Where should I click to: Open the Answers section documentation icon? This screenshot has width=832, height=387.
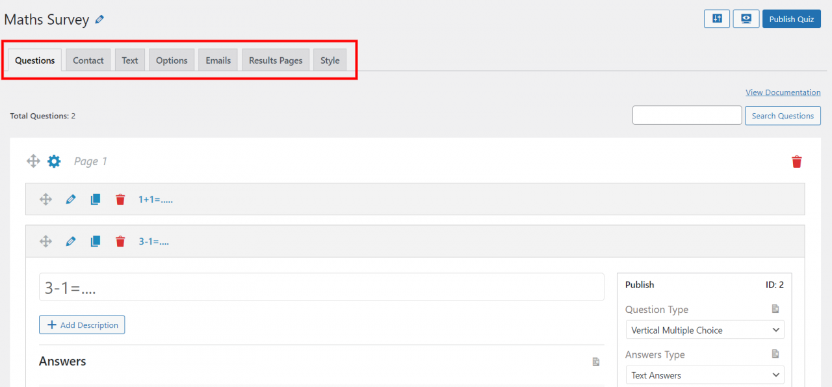tap(596, 362)
